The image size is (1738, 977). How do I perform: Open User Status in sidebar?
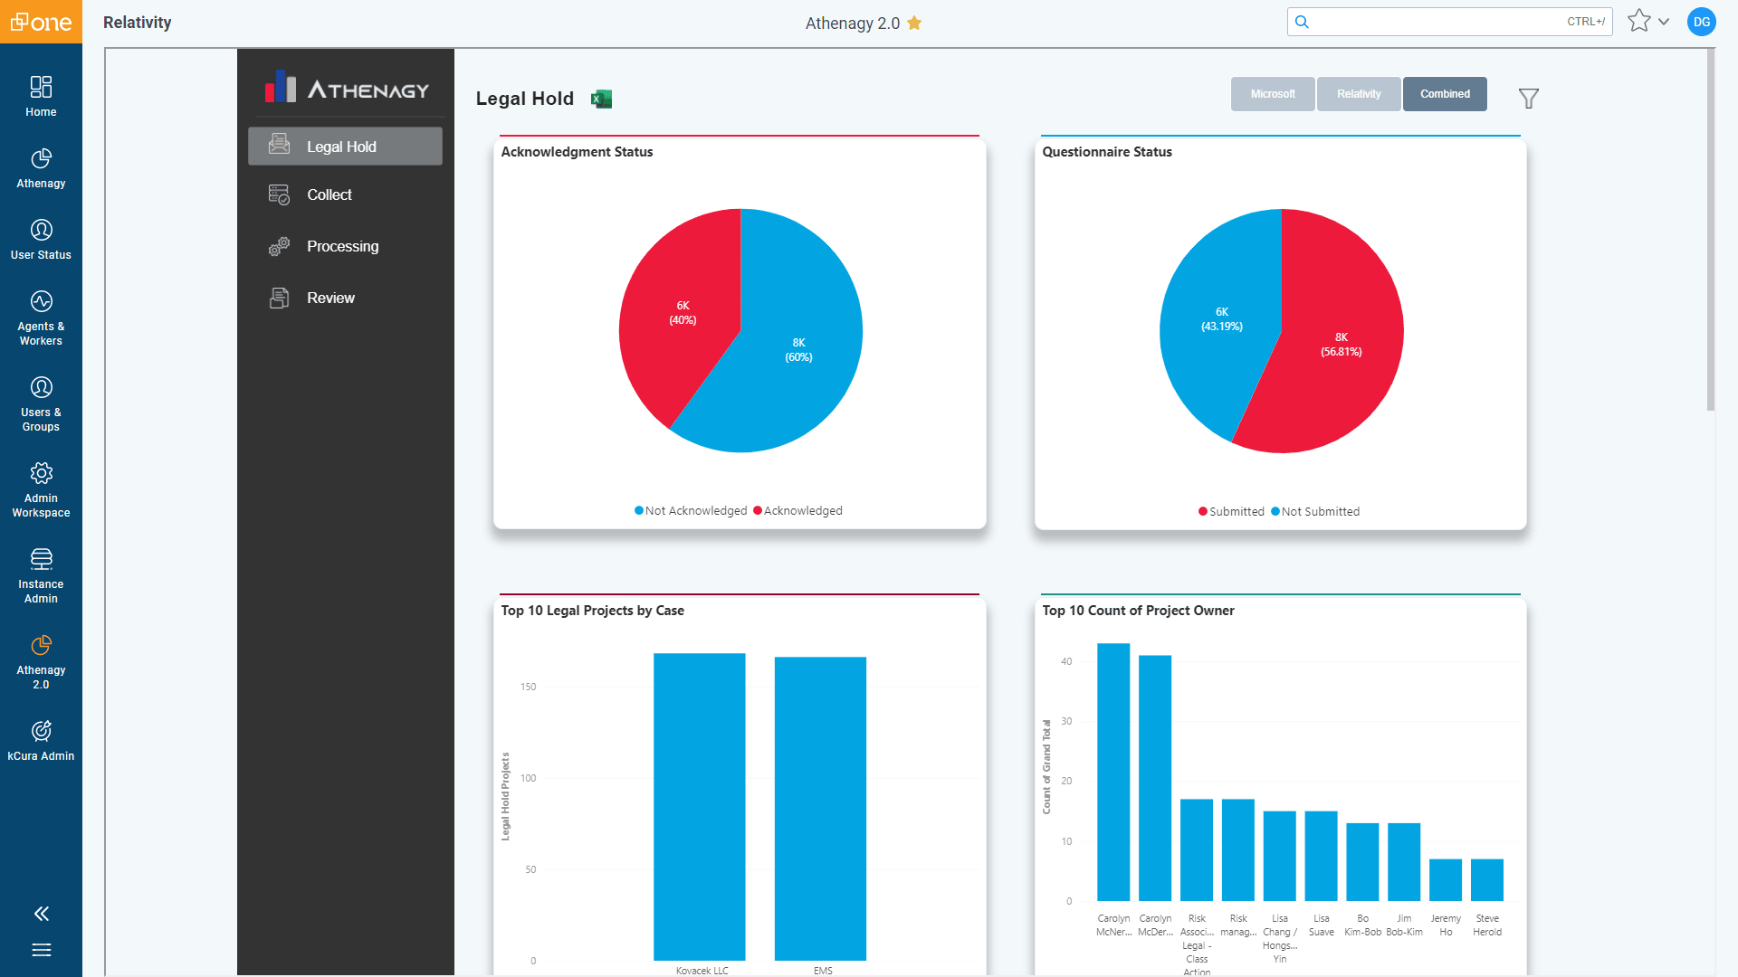coord(41,240)
